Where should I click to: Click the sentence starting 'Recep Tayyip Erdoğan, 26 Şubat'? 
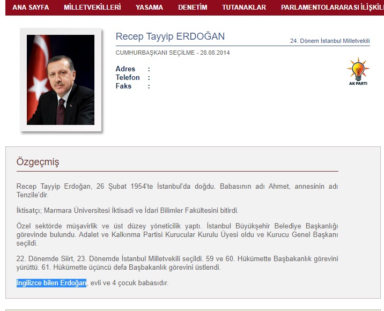pos(177,190)
